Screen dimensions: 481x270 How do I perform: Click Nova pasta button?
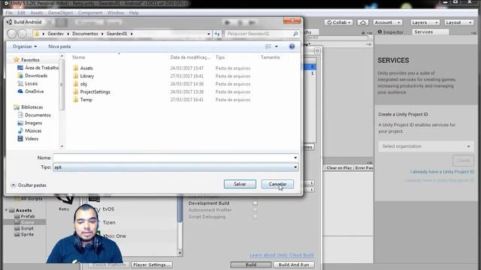point(59,46)
